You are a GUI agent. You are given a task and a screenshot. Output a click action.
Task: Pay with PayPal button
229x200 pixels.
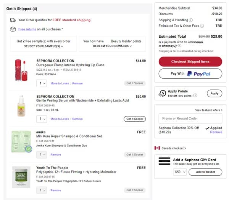pos(190,73)
